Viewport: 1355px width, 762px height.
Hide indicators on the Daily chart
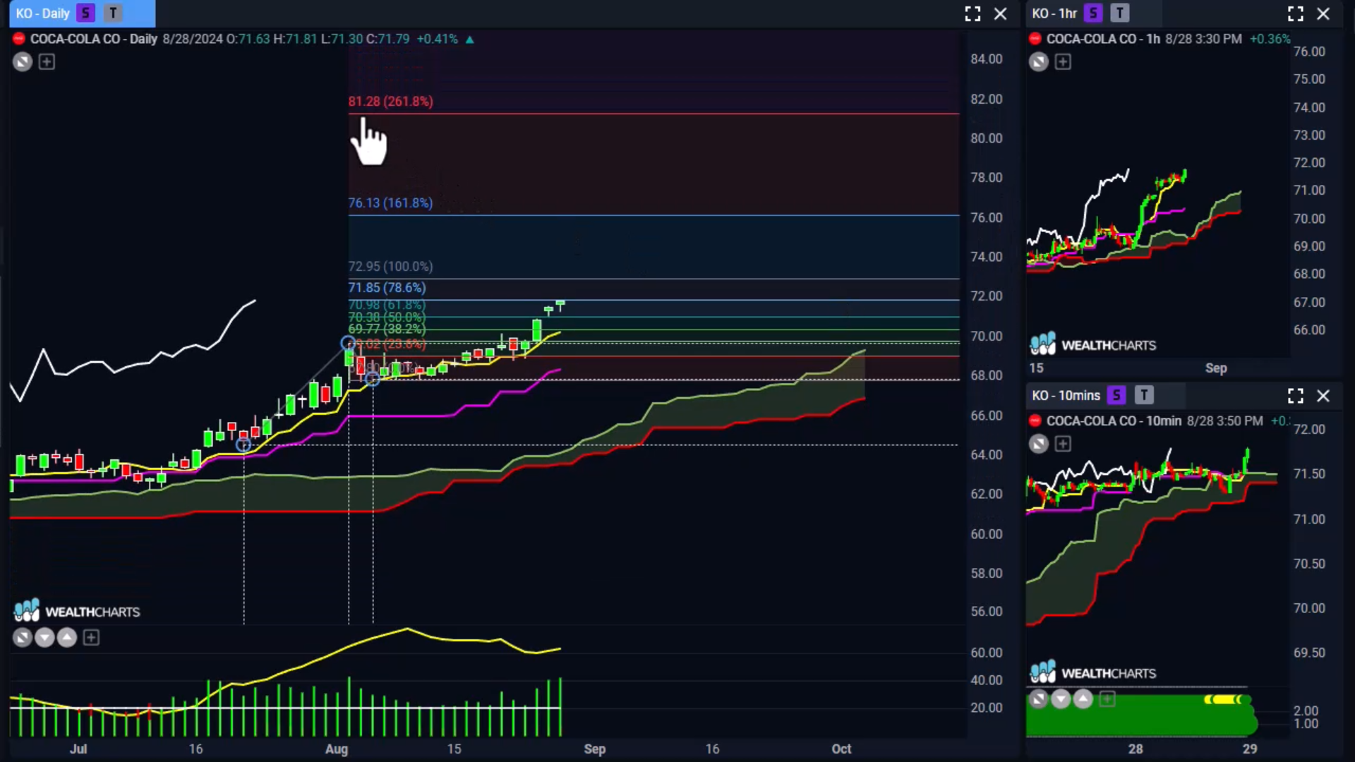(x=23, y=62)
